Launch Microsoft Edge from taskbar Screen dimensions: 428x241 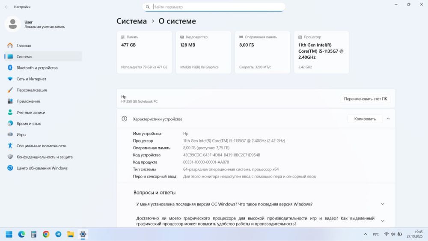click(21, 234)
